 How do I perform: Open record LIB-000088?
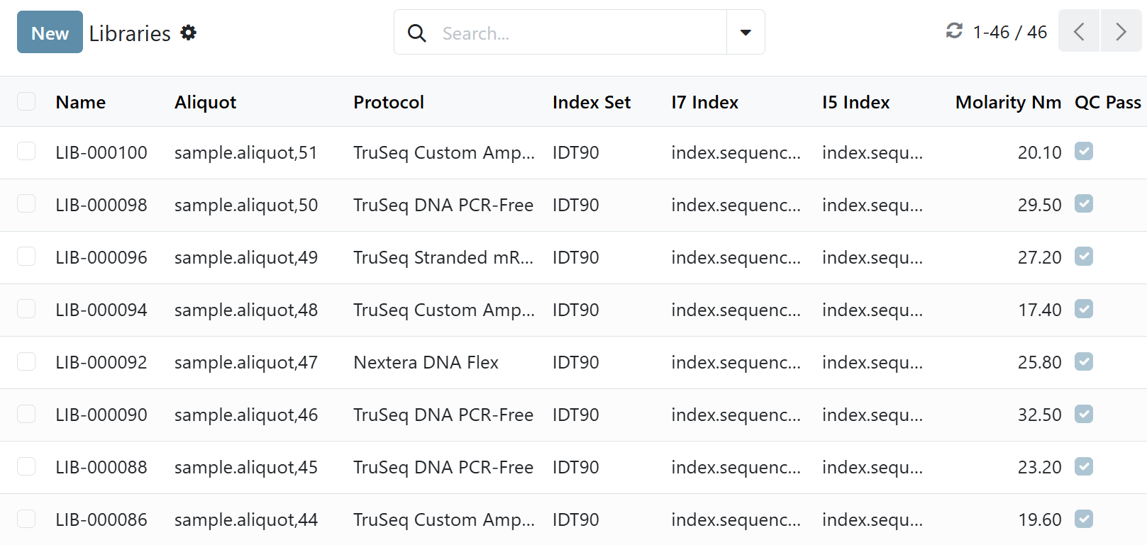101,467
